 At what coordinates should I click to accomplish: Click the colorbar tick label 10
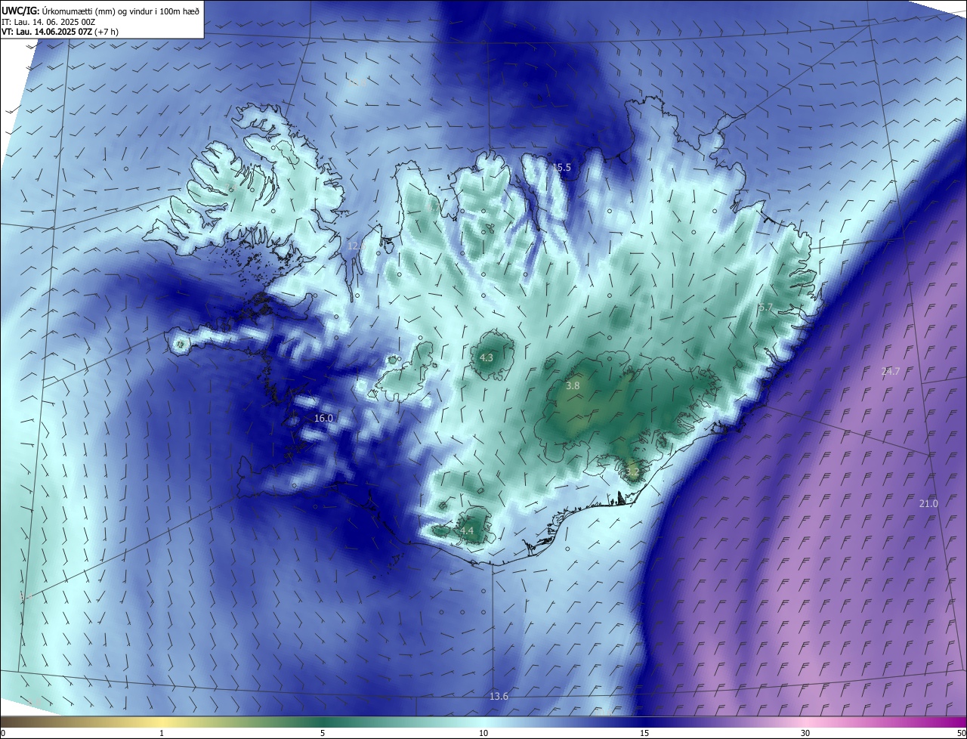[x=483, y=733]
